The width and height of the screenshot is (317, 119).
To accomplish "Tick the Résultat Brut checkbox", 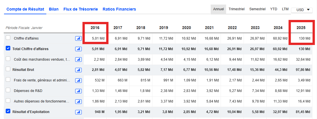I will [x=8, y=69].
